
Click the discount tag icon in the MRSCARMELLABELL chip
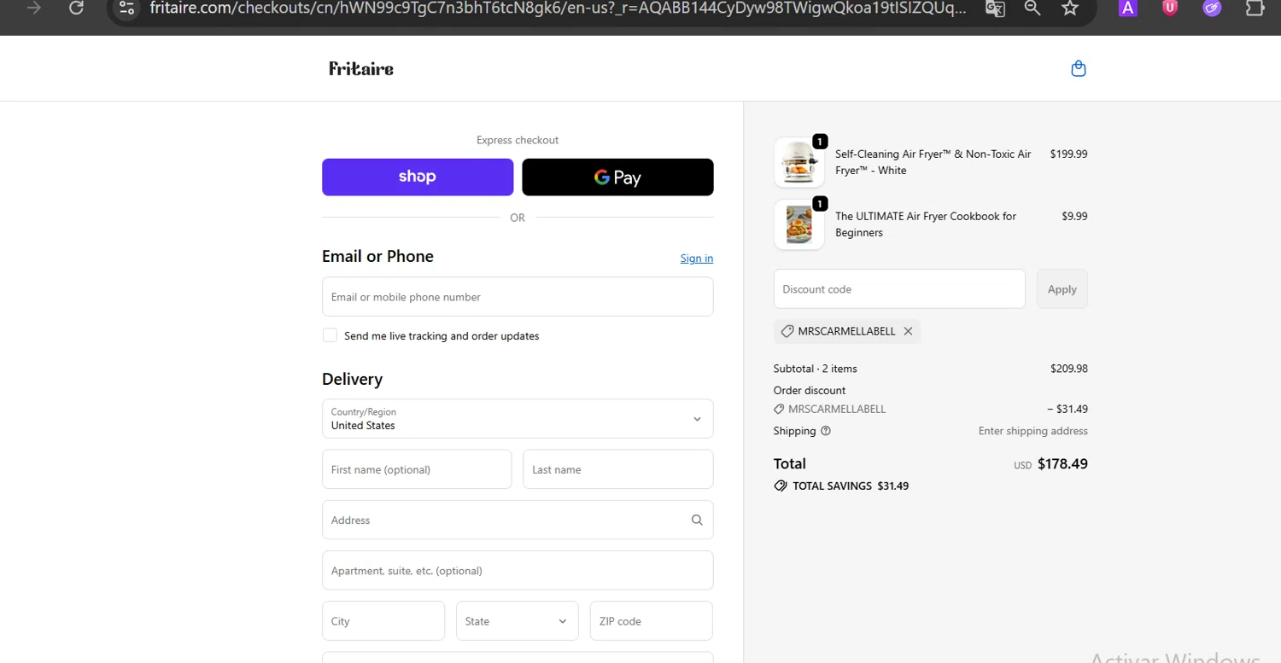787,331
